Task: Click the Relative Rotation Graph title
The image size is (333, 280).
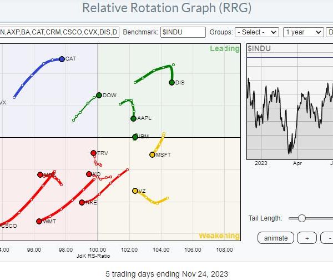Action: pos(167,8)
